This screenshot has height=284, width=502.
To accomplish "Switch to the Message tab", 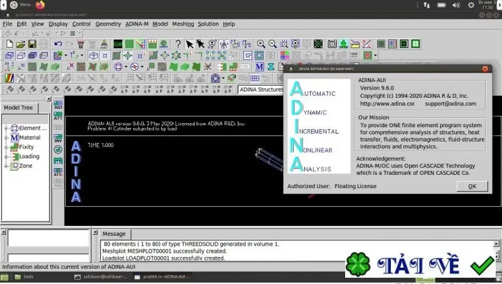I will [x=114, y=234].
